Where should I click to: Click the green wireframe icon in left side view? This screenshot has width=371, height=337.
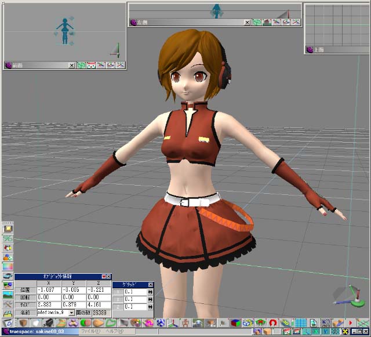(257, 22)
